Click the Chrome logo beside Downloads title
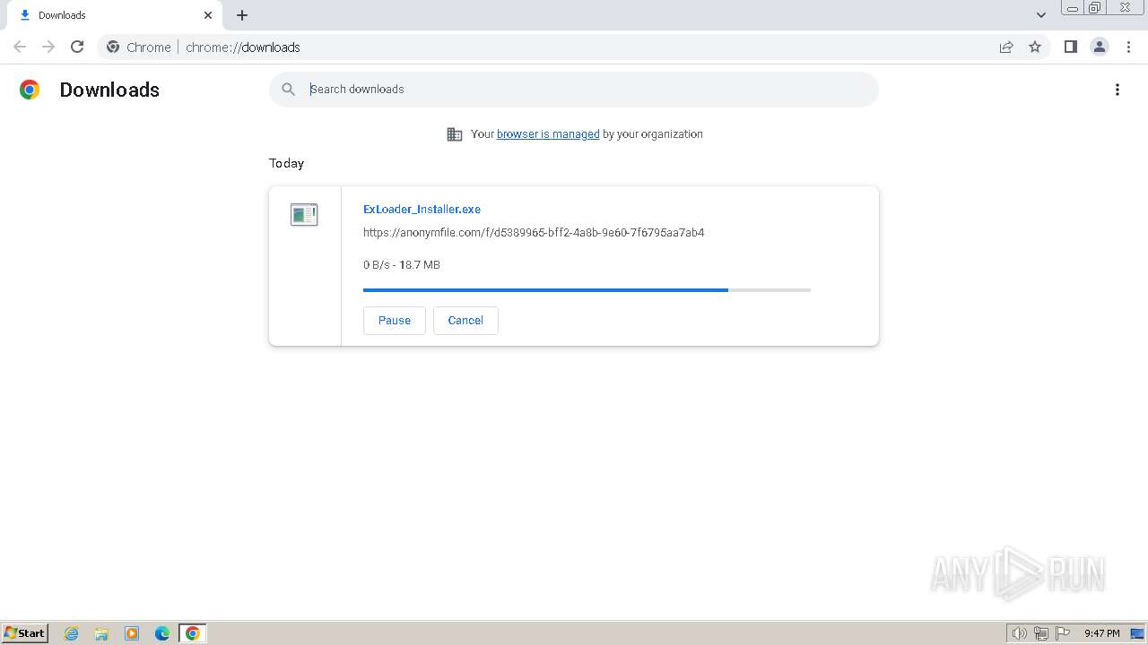 click(x=30, y=90)
